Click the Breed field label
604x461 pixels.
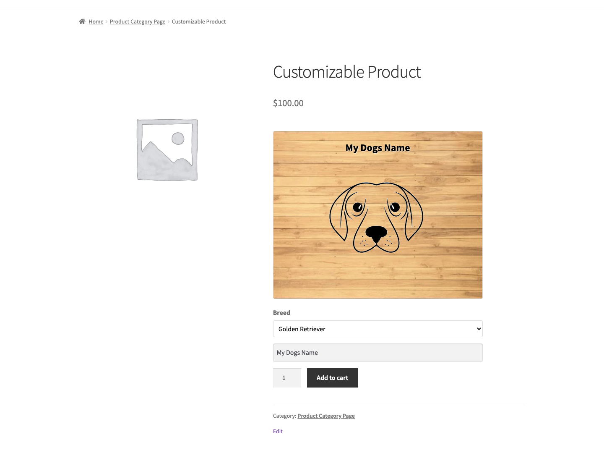point(281,313)
